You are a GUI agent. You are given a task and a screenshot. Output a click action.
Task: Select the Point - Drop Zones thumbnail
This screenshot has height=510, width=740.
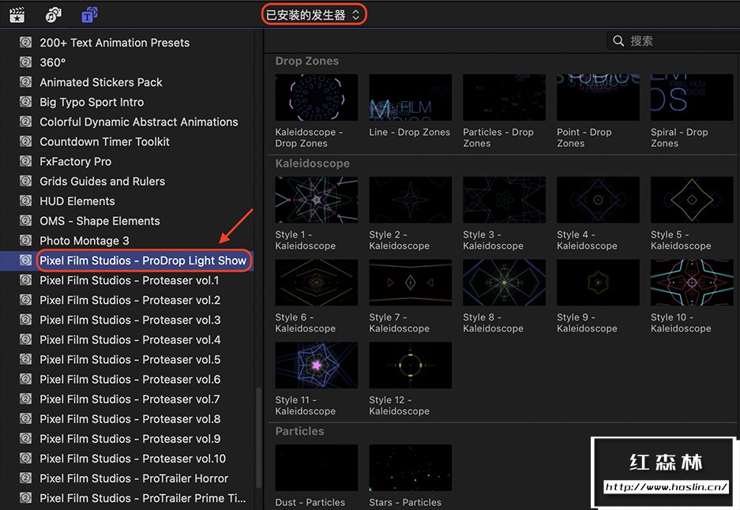pyautogui.click(x=598, y=97)
